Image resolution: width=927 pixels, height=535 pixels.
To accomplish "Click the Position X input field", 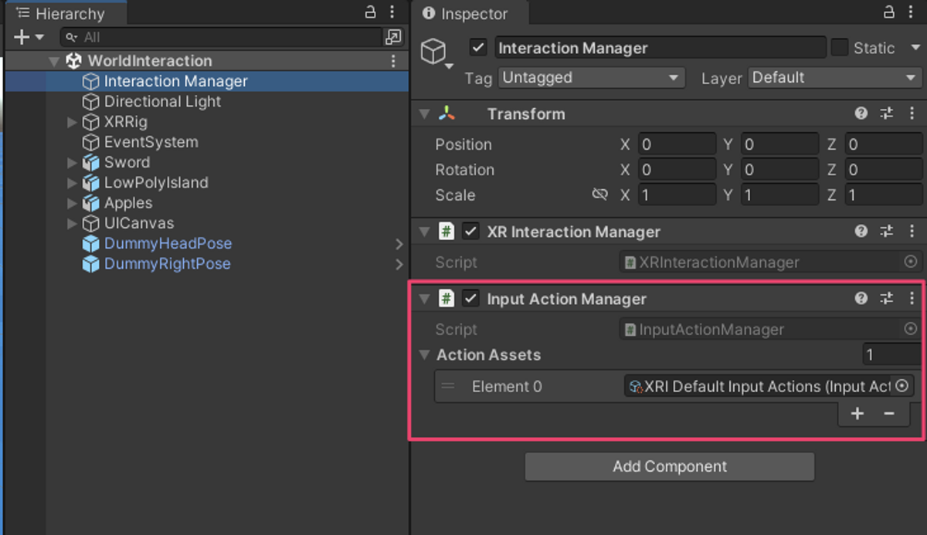I will pos(677,144).
